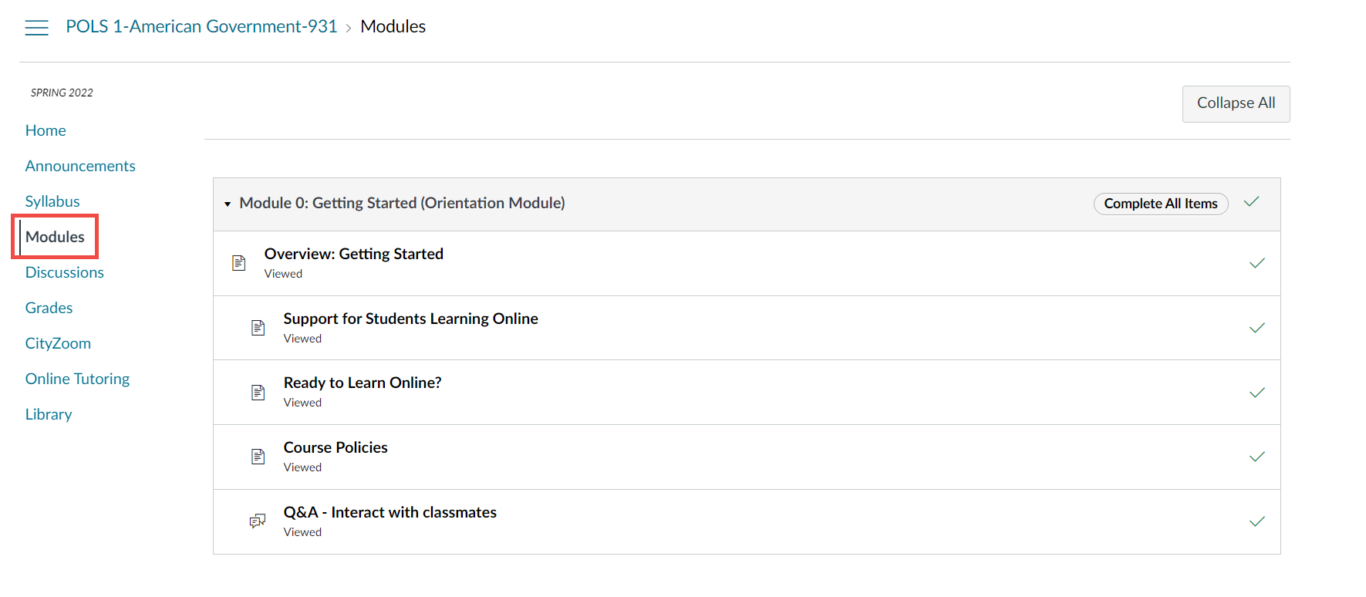
Task: Click the page icon beside Overview: Getting Started
Action: (239, 263)
